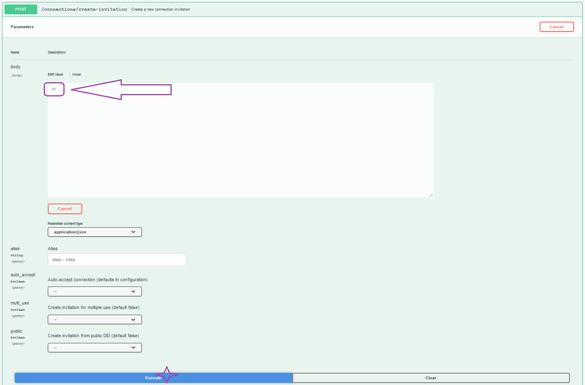Switch to the Model tab
This screenshot has width=585, height=385.
[x=76, y=74]
